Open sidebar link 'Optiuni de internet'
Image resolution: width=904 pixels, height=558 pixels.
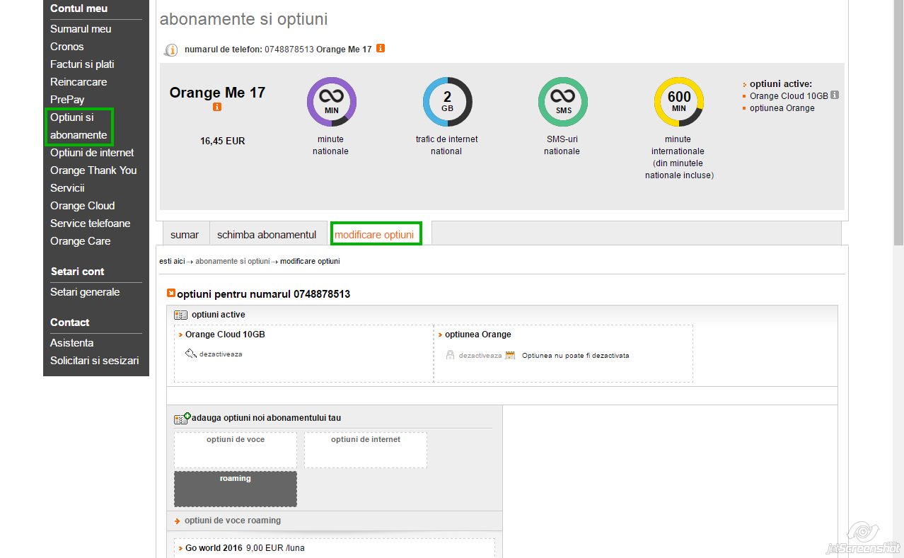click(92, 153)
